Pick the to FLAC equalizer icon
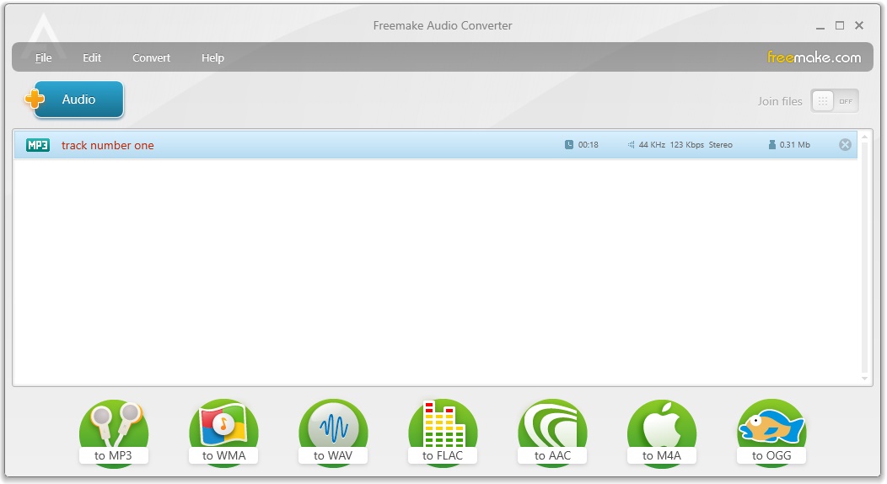Screen dimensions: 887x484 pos(443,433)
